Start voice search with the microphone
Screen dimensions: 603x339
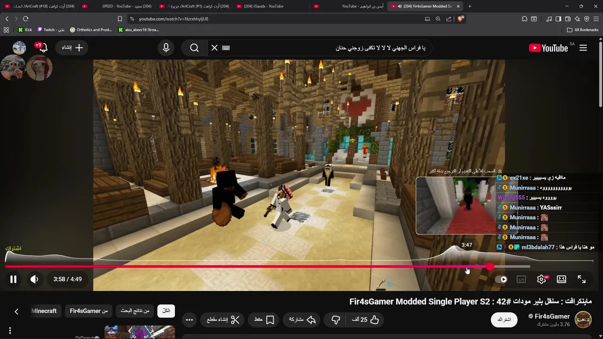click(166, 48)
